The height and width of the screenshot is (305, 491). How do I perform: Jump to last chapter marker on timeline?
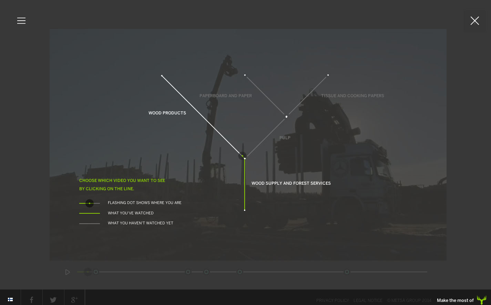(x=347, y=272)
